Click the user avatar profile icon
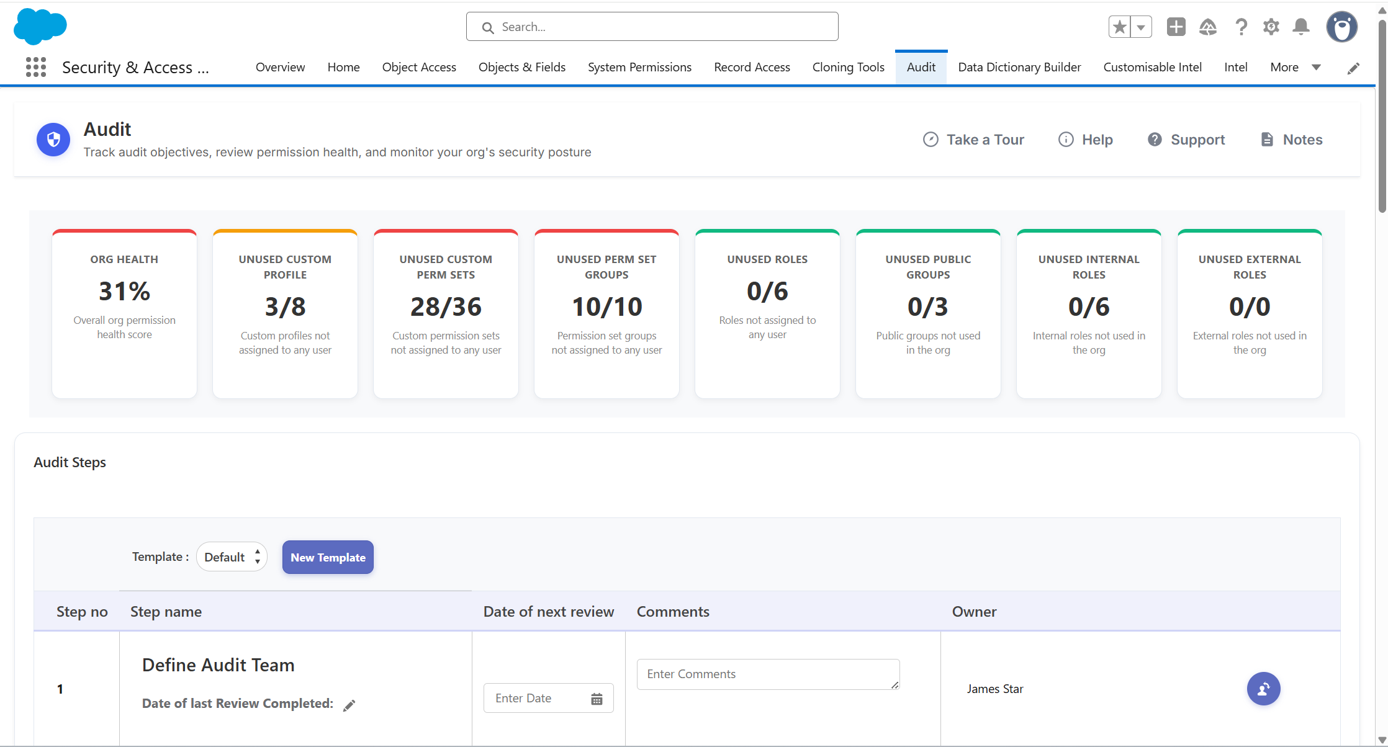Screen dimensions: 1388x747 [x=1341, y=27]
